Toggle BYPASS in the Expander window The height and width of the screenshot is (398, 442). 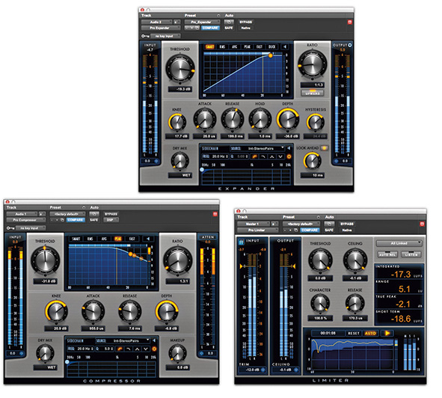tap(245, 22)
